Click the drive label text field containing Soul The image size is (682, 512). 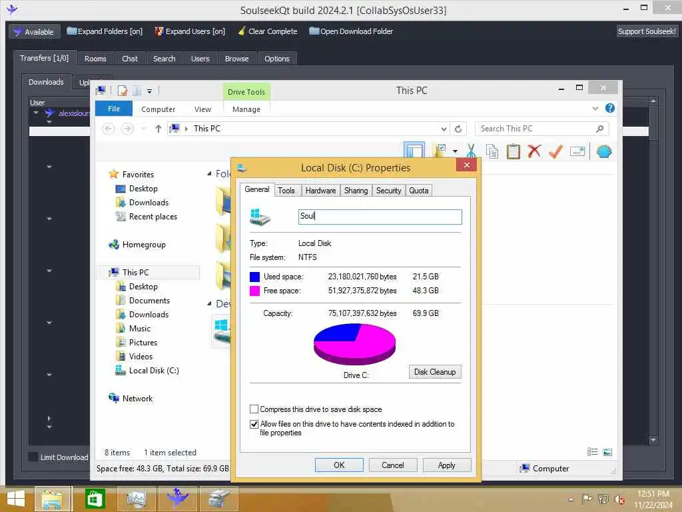click(x=380, y=217)
